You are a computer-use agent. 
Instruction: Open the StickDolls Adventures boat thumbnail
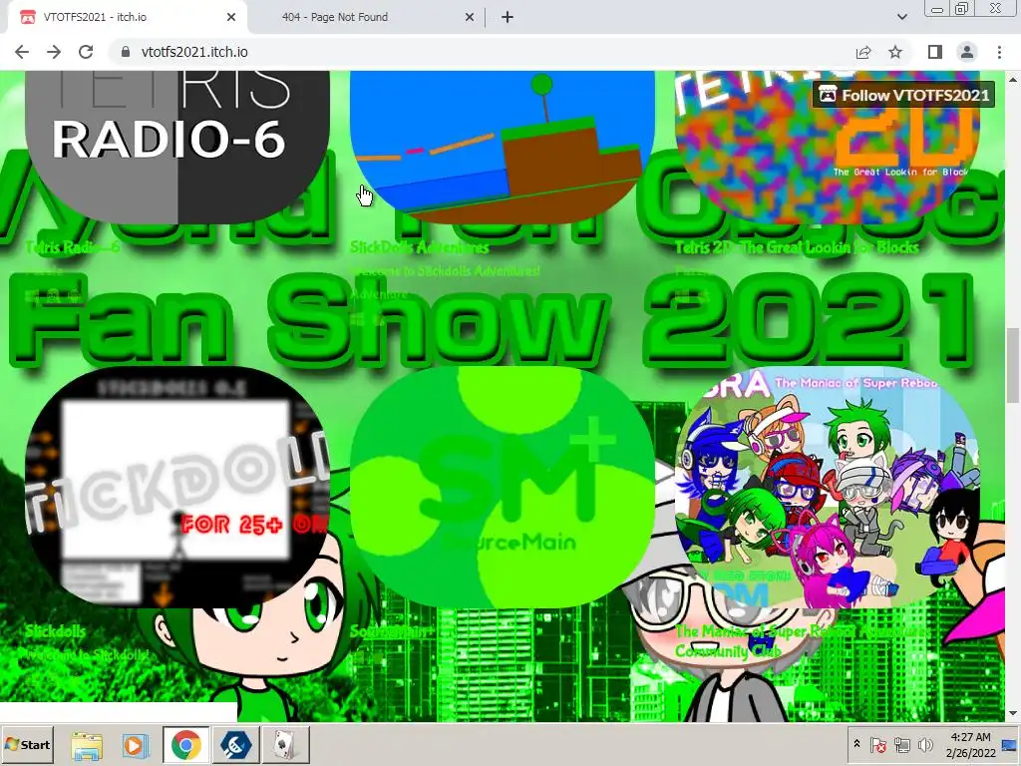click(x=503, y=148)
